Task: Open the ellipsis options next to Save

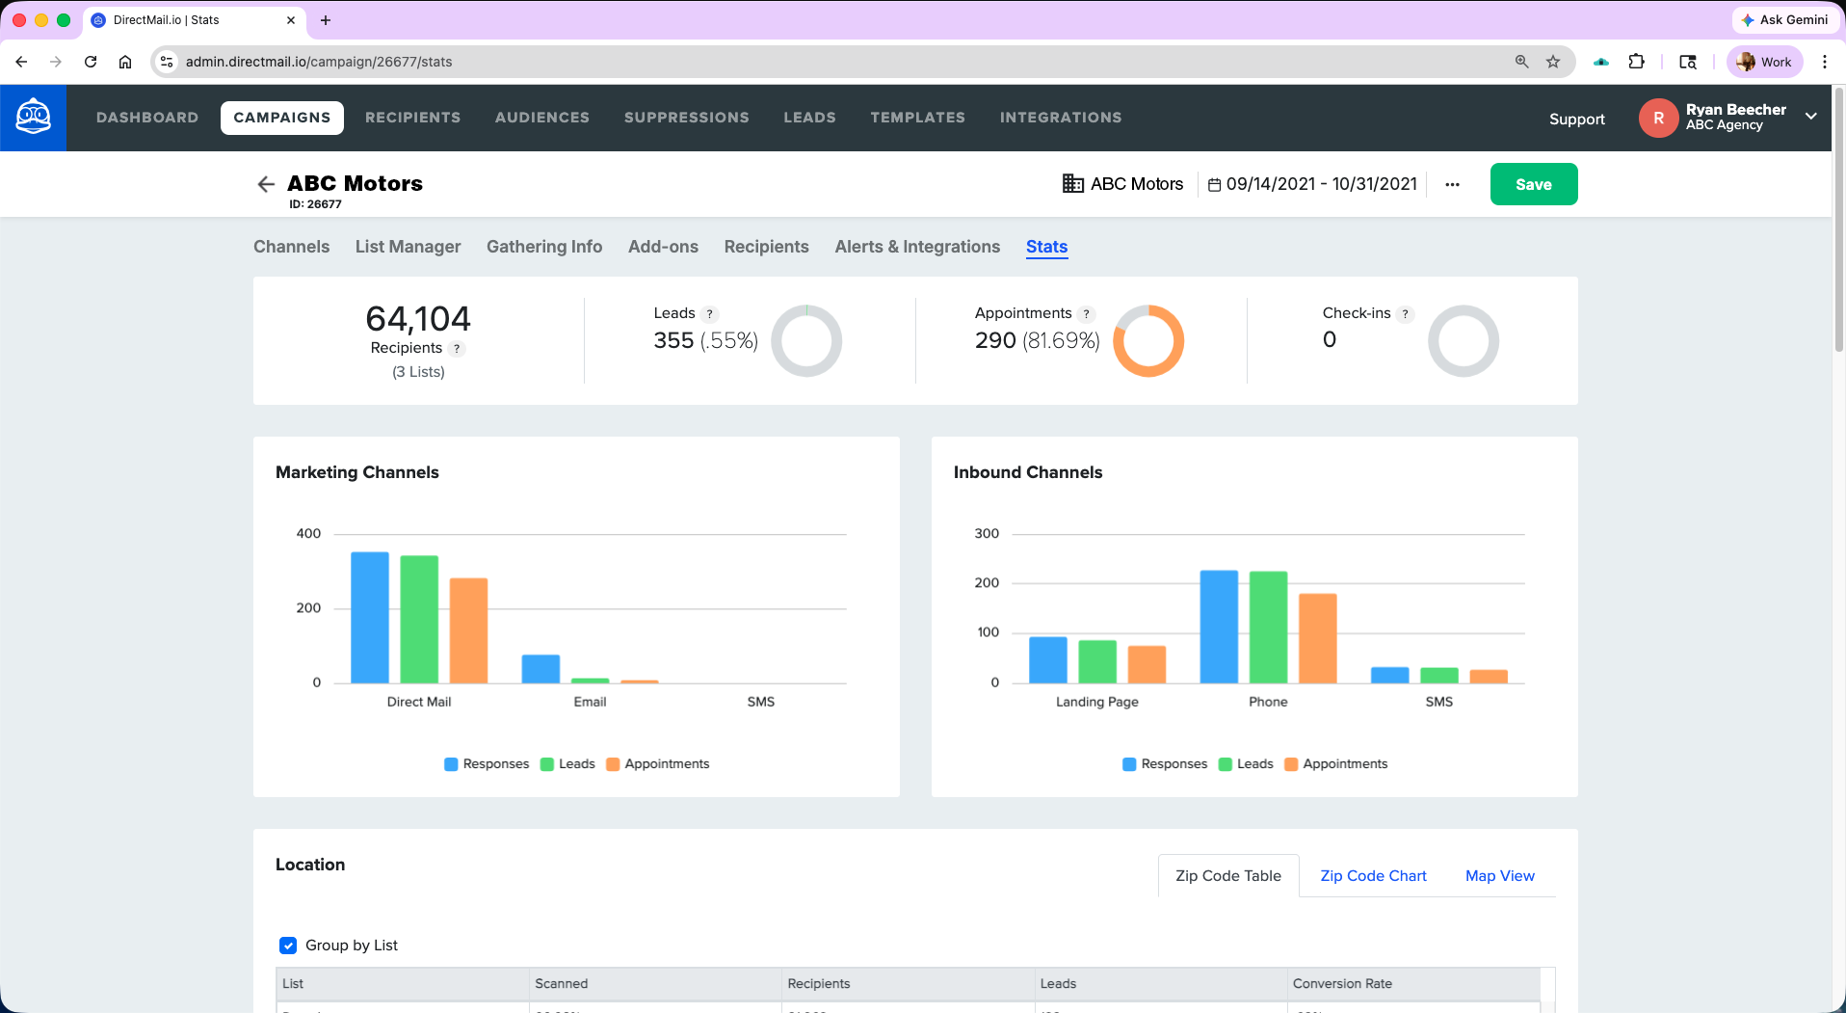Action: point(1452,184)
